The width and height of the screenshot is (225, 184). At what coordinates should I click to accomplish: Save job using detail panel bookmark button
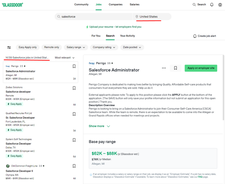coord(175,68)
